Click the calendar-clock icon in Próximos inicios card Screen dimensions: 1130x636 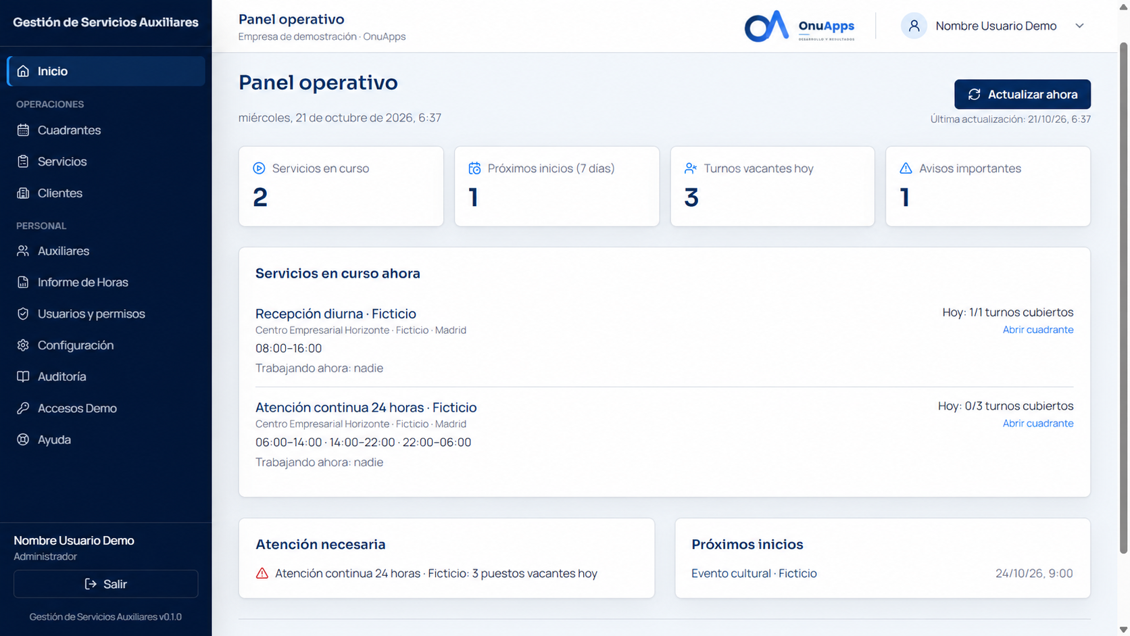(x=474, y=168)
